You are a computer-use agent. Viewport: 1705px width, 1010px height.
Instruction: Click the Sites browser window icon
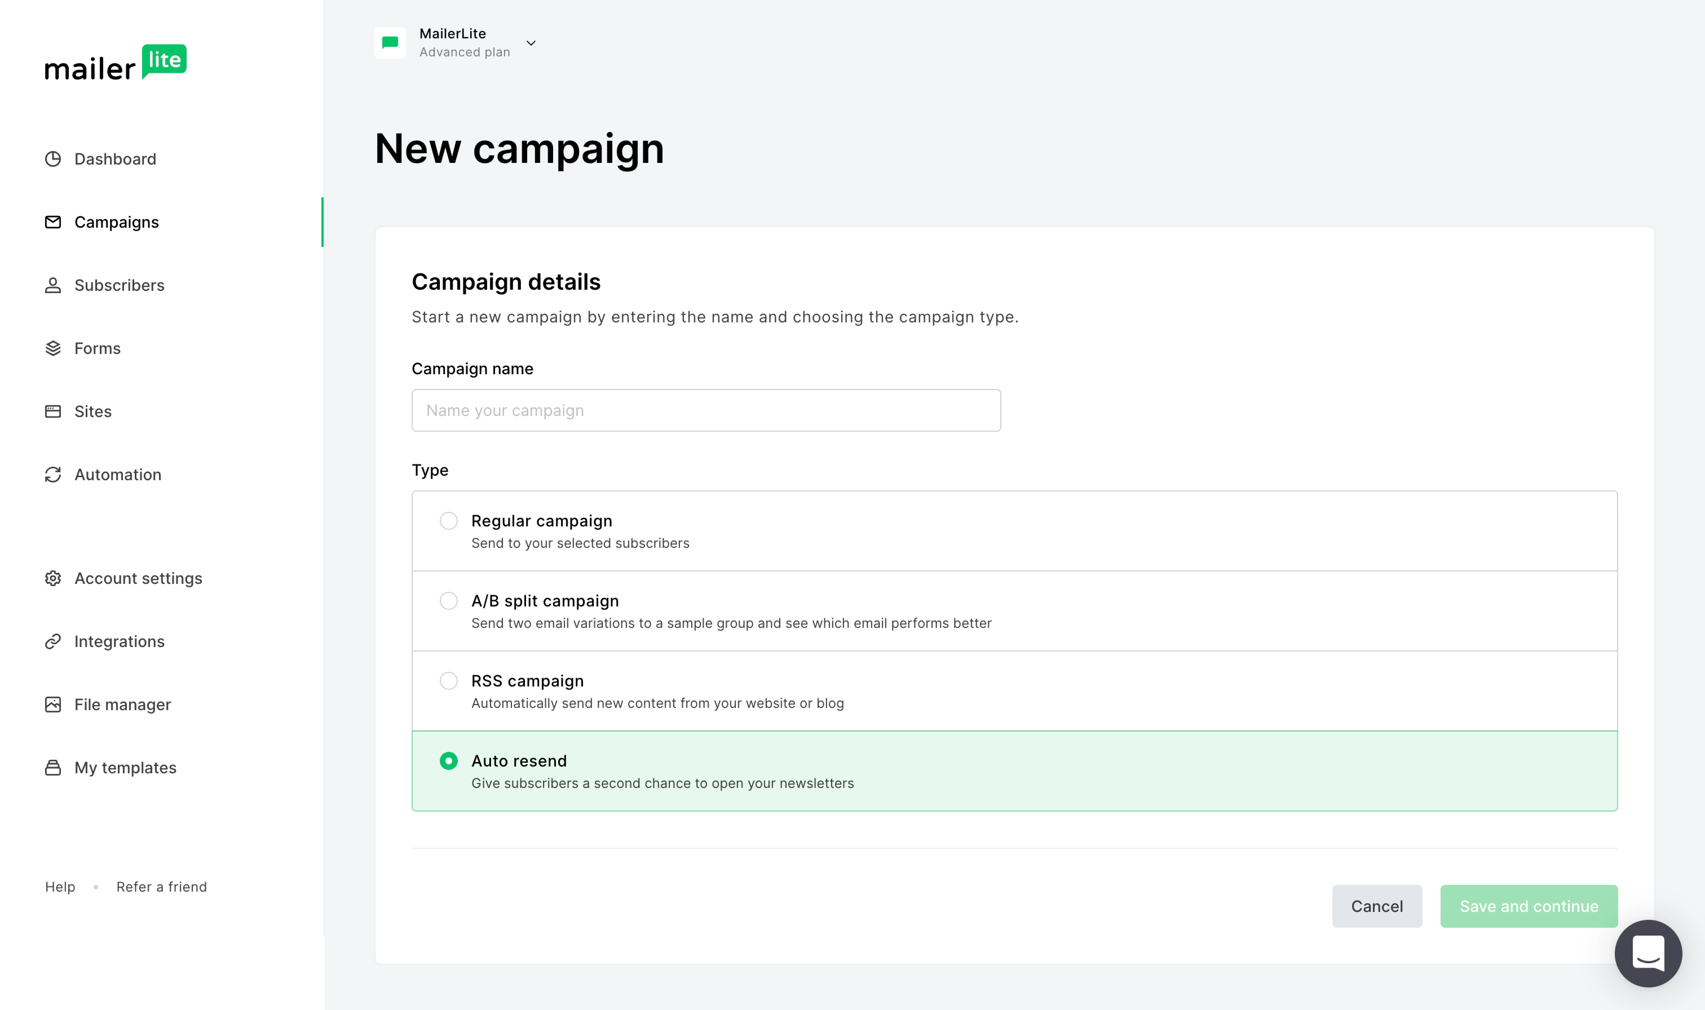pyautogui.click(x=53, y=411)
